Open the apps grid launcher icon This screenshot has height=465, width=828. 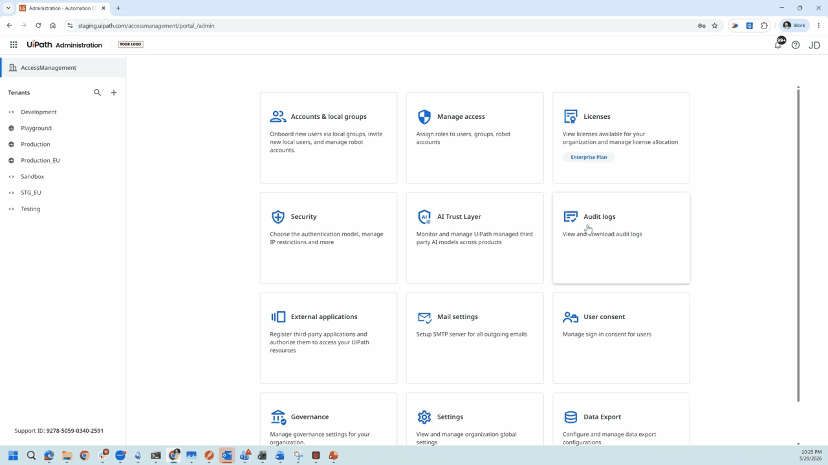14,45
